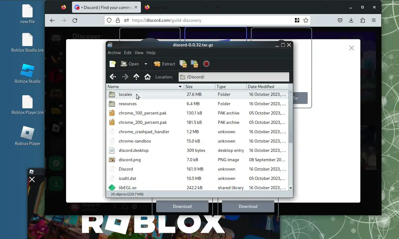This screenshot has width=399, height=239.
Task: Click the Firefox tracking protection shield icon
Action: coord(109,20)
